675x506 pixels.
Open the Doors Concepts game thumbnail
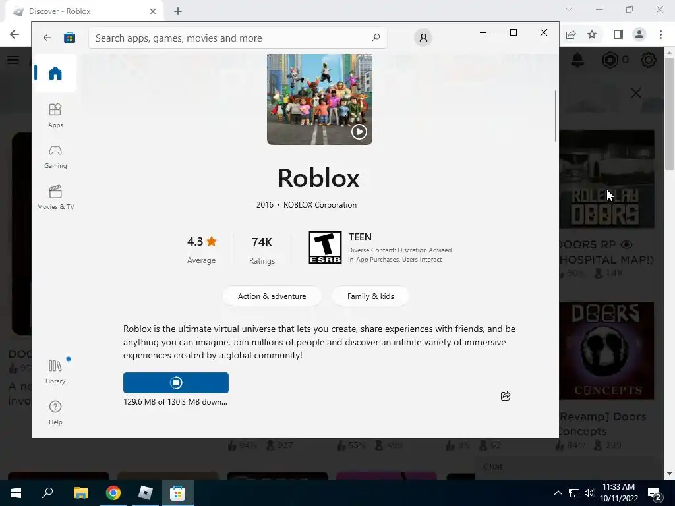pos(606,351)
